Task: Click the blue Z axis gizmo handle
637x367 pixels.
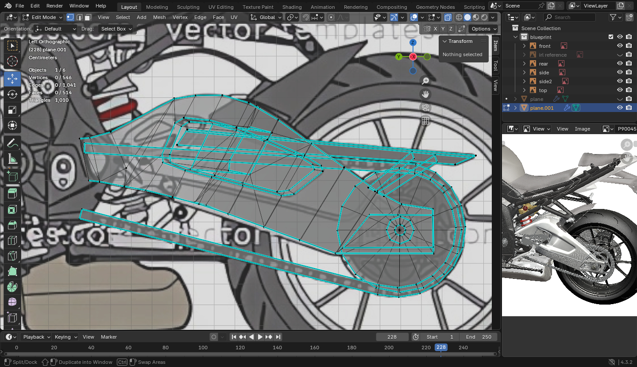Action: tap(413, 42)
